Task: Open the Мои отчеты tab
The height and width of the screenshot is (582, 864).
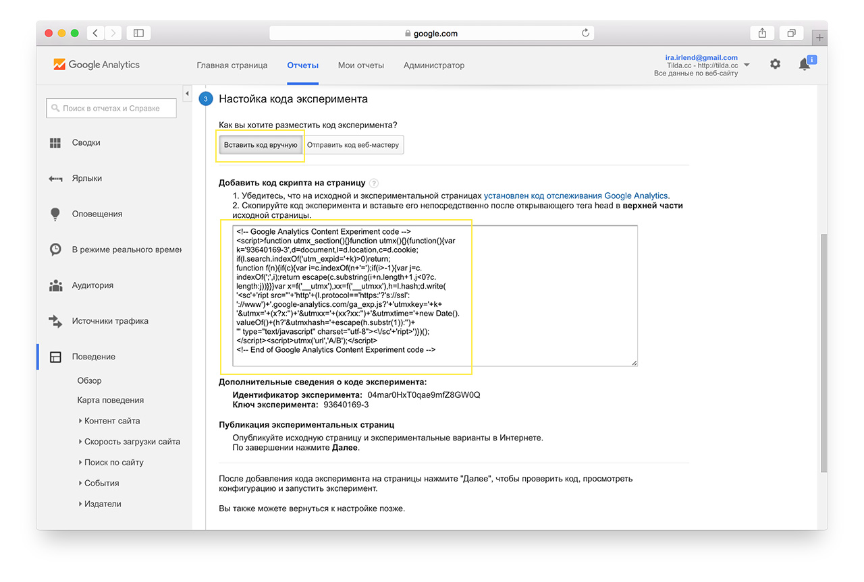Action: (361, 65)
